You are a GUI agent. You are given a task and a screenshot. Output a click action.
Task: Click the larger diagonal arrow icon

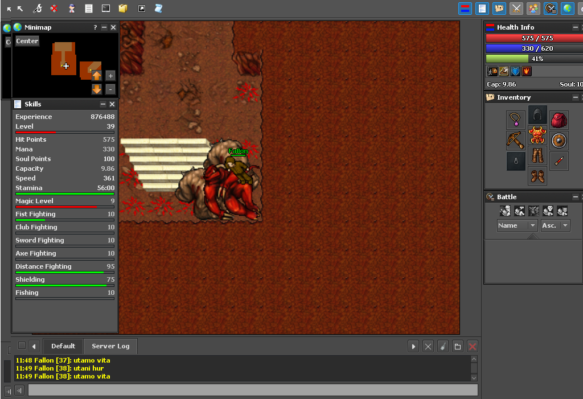[20, 9]
